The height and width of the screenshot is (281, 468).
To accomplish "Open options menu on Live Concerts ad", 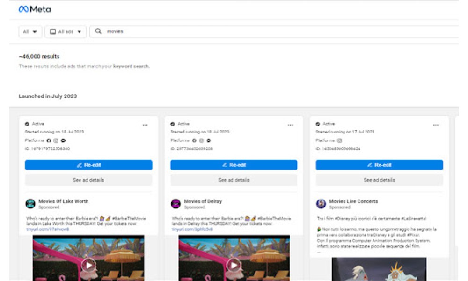I will [436, 125].
